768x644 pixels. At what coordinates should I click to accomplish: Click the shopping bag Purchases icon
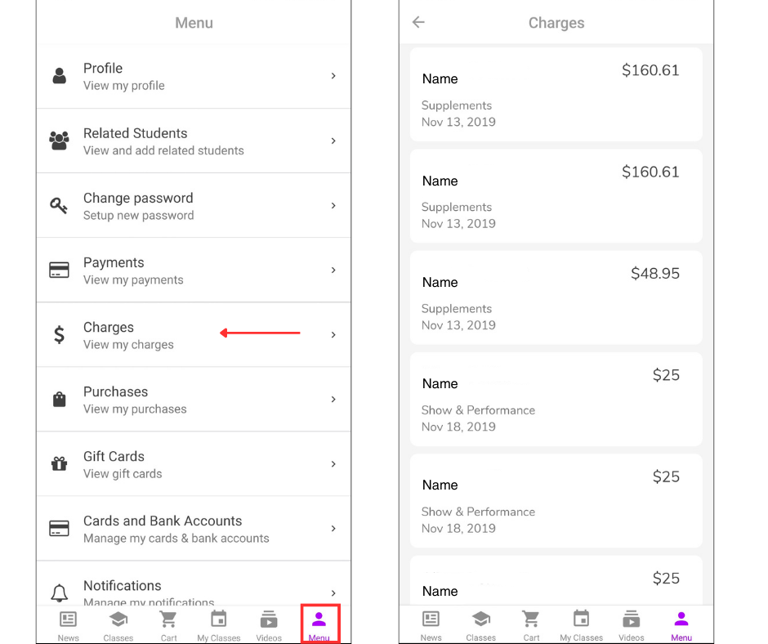(59, 399)
